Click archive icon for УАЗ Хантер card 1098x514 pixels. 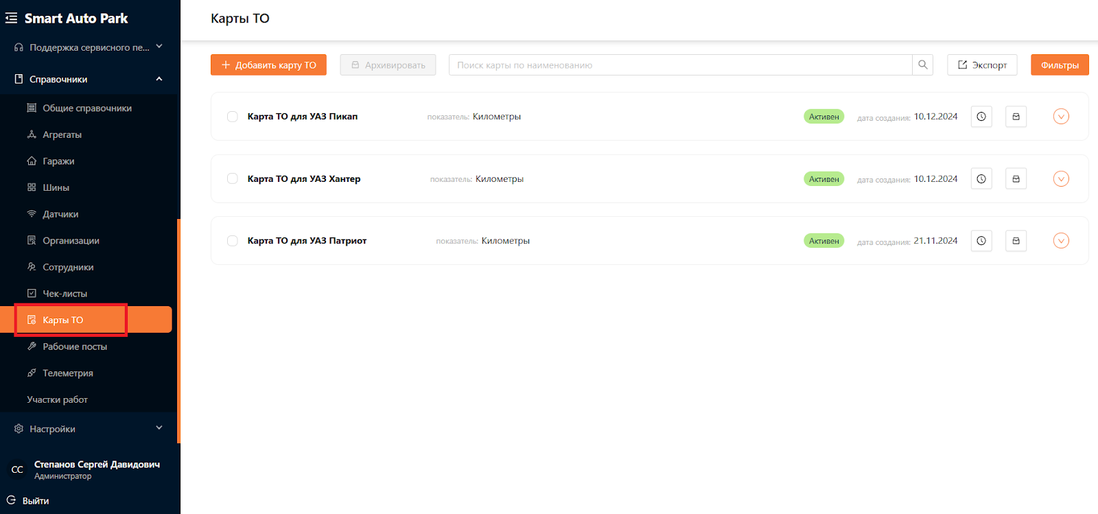pos(1016,179)
